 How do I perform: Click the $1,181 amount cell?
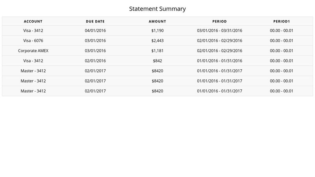pyautogui.click(x=157, y=51)
